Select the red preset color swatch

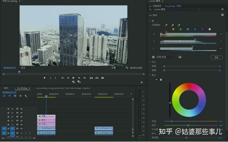click(165, 29)
